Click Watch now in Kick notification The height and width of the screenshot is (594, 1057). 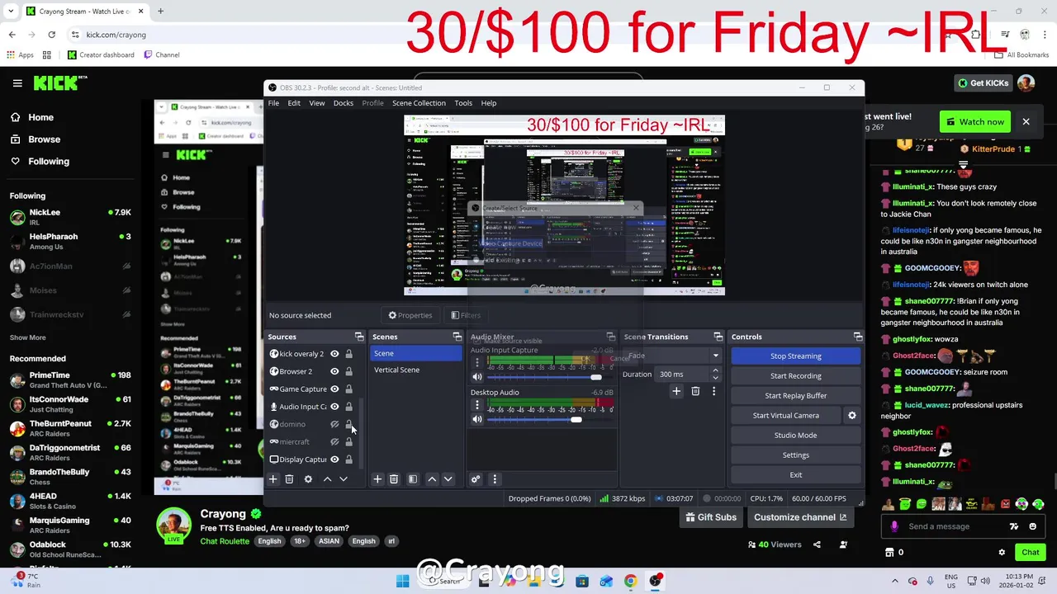point(974,121)
